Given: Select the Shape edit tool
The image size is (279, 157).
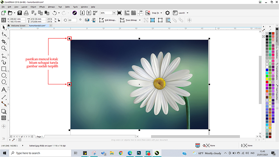Looking at the screenshot, I should 4,34.
